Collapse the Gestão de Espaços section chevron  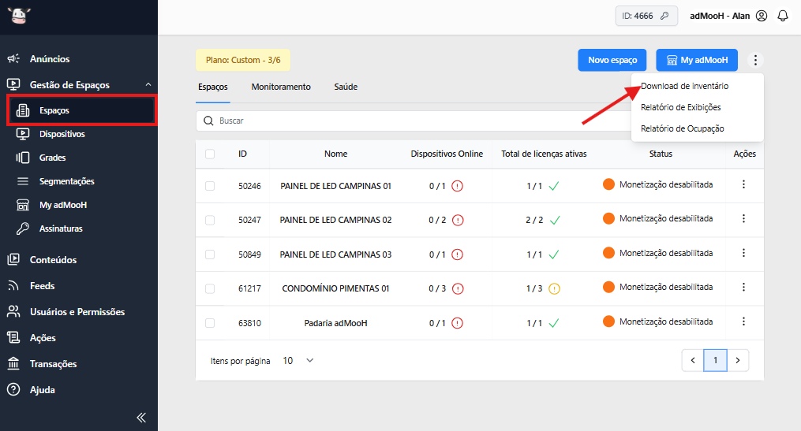coord(148,84)
